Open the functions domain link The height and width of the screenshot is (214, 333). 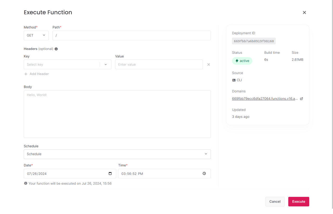click(x=265, y=99)
